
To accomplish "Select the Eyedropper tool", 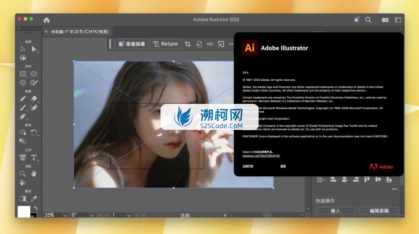I will pyautogui.click(x=34, y=199).
